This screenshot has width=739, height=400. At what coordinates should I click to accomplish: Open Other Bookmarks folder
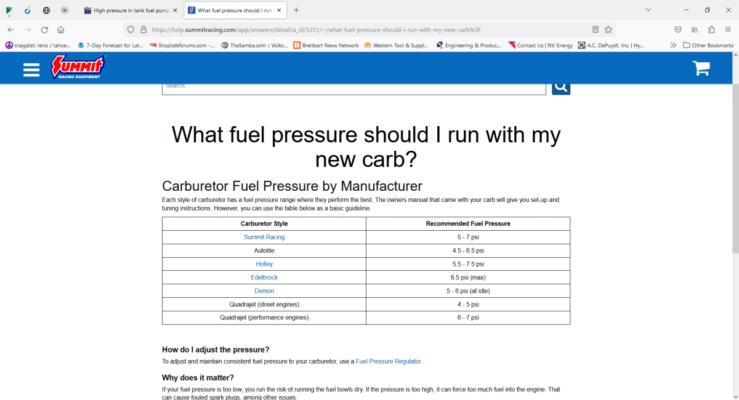708,46
